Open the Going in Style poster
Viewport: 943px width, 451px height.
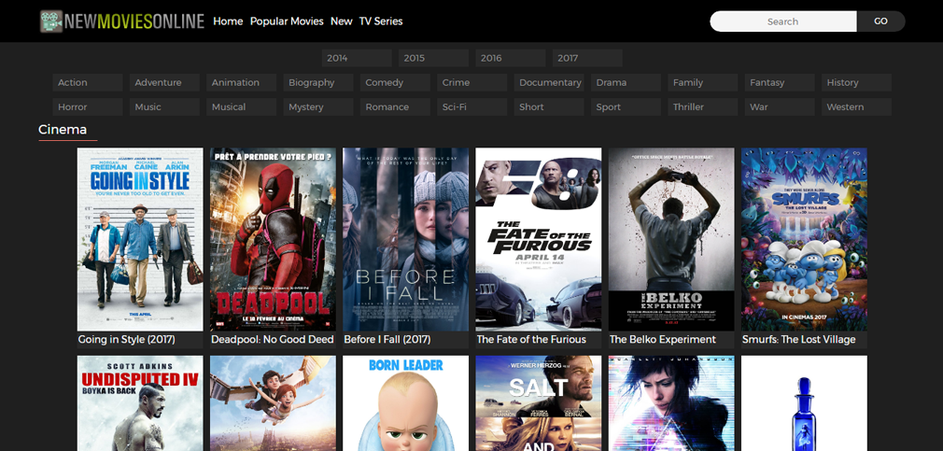140,239
